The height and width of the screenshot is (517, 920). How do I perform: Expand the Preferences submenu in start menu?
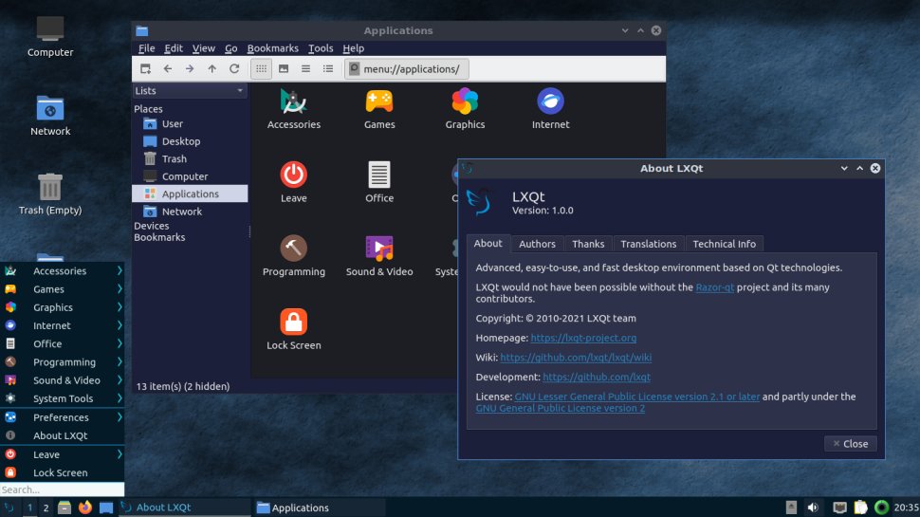click(x=120, y=417)
